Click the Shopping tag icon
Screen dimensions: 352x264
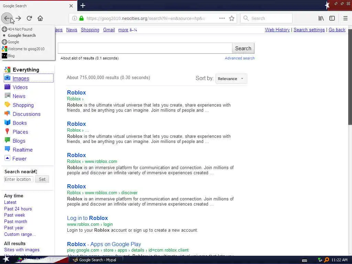click(x=8, y=104)
